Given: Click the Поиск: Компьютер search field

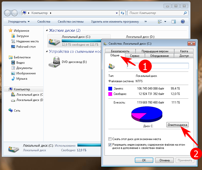Looking at the screenshot, I should coord(158,13).
